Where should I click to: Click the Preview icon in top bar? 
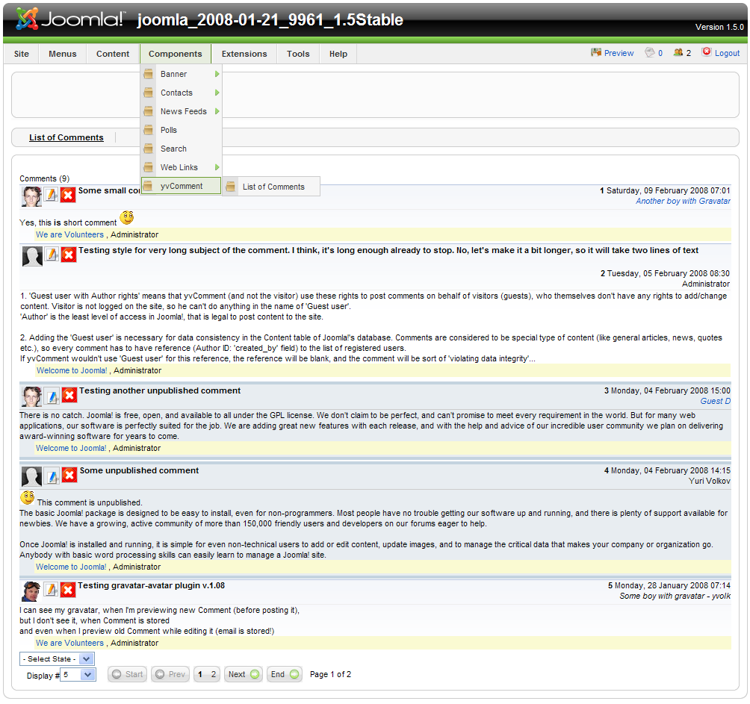click(x=595, y=52)
